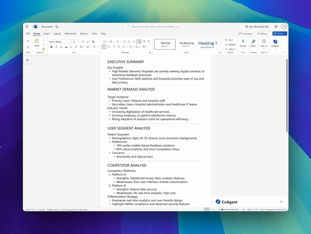Click the Redo arrow icon
Viewport: 311px width, 234px height.
click(28, 47)
